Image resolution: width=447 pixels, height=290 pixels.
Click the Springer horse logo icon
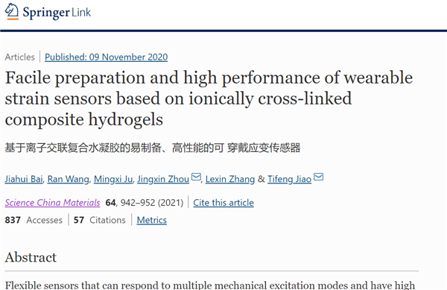(12, 11)
